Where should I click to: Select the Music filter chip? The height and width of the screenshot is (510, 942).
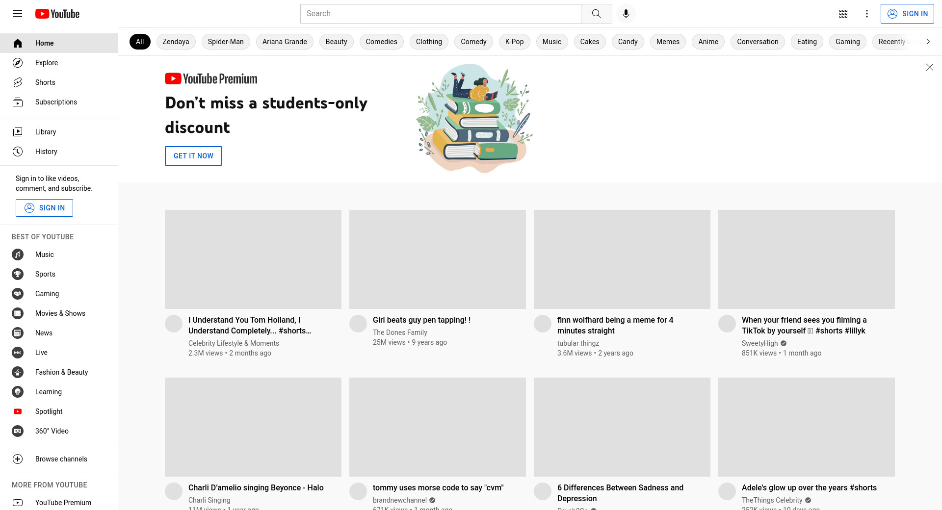[552, 42]
